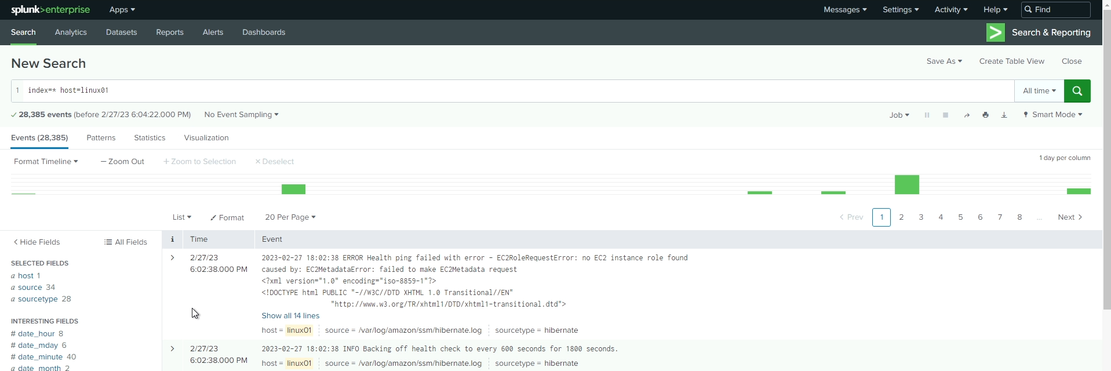Click the Time column header
Screen dimensions: 1111x371
tap(199, 239)
